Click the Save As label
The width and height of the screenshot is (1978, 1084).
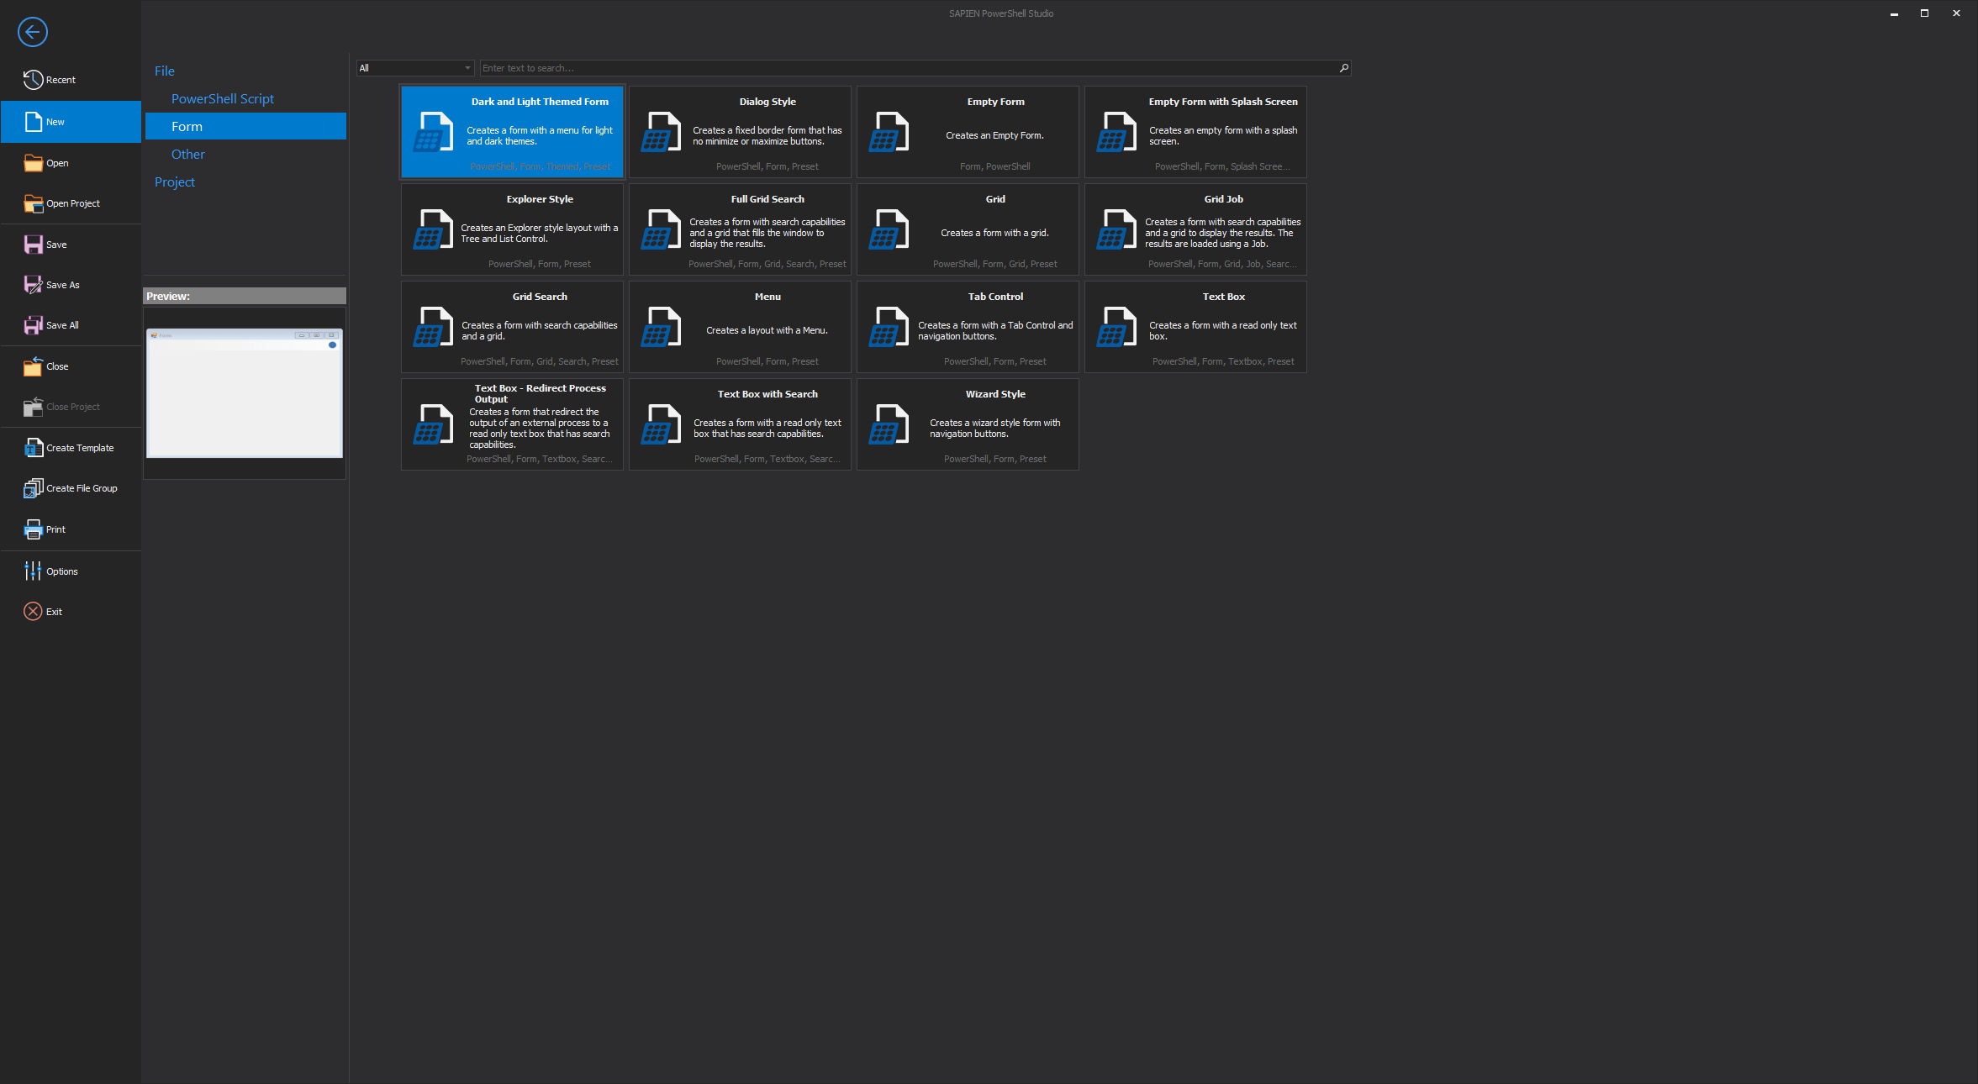tap(63, 285)
